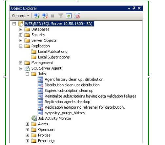Open the Connect dropdown in Object Explorer
The image size is (165, 145).
pos(20,16)
